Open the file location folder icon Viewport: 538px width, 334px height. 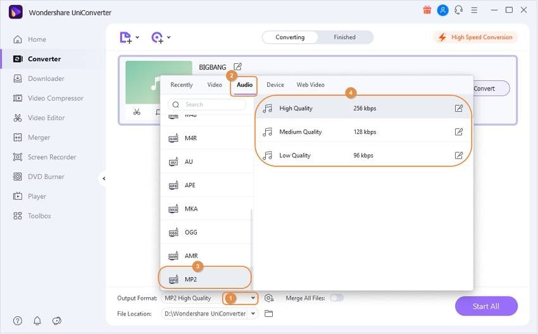(x=268, y=313)
